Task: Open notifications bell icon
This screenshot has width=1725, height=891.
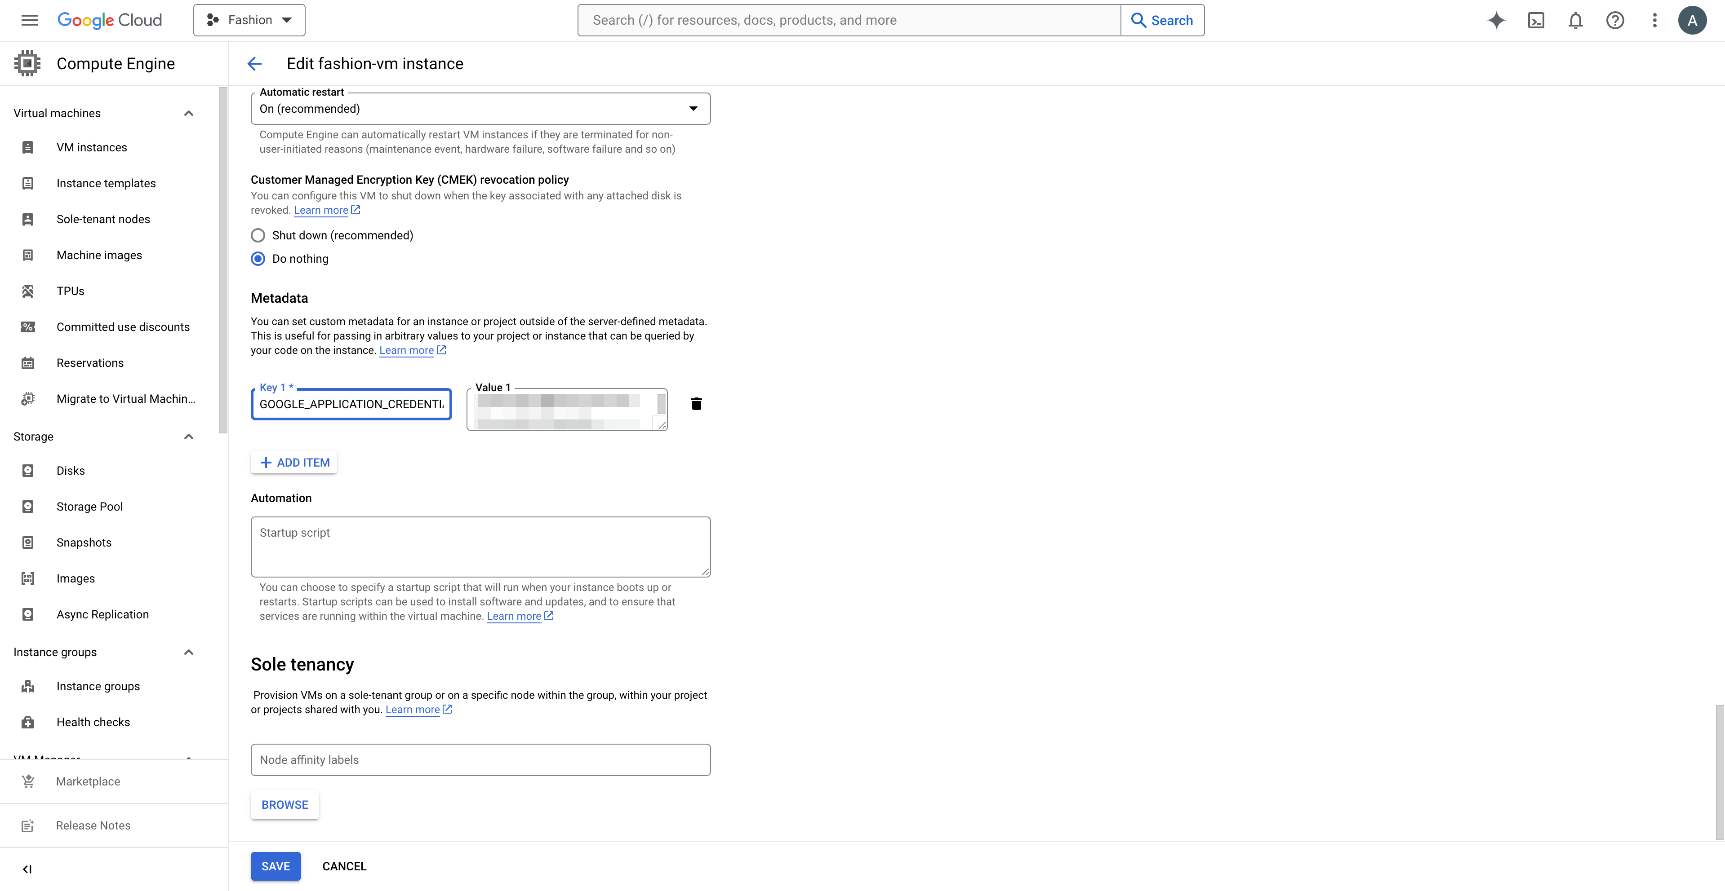Action: (1575, 20)
